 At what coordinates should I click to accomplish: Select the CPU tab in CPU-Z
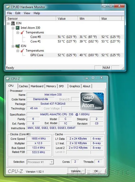click(x=11, y=86)
